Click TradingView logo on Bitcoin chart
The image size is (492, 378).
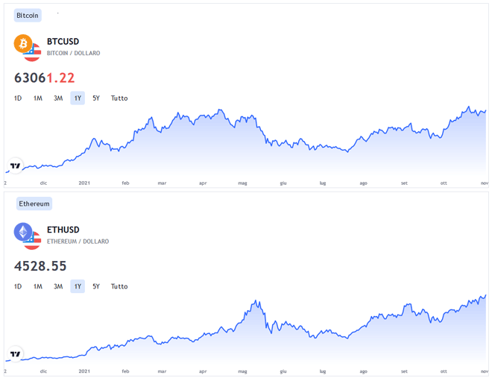14,166
